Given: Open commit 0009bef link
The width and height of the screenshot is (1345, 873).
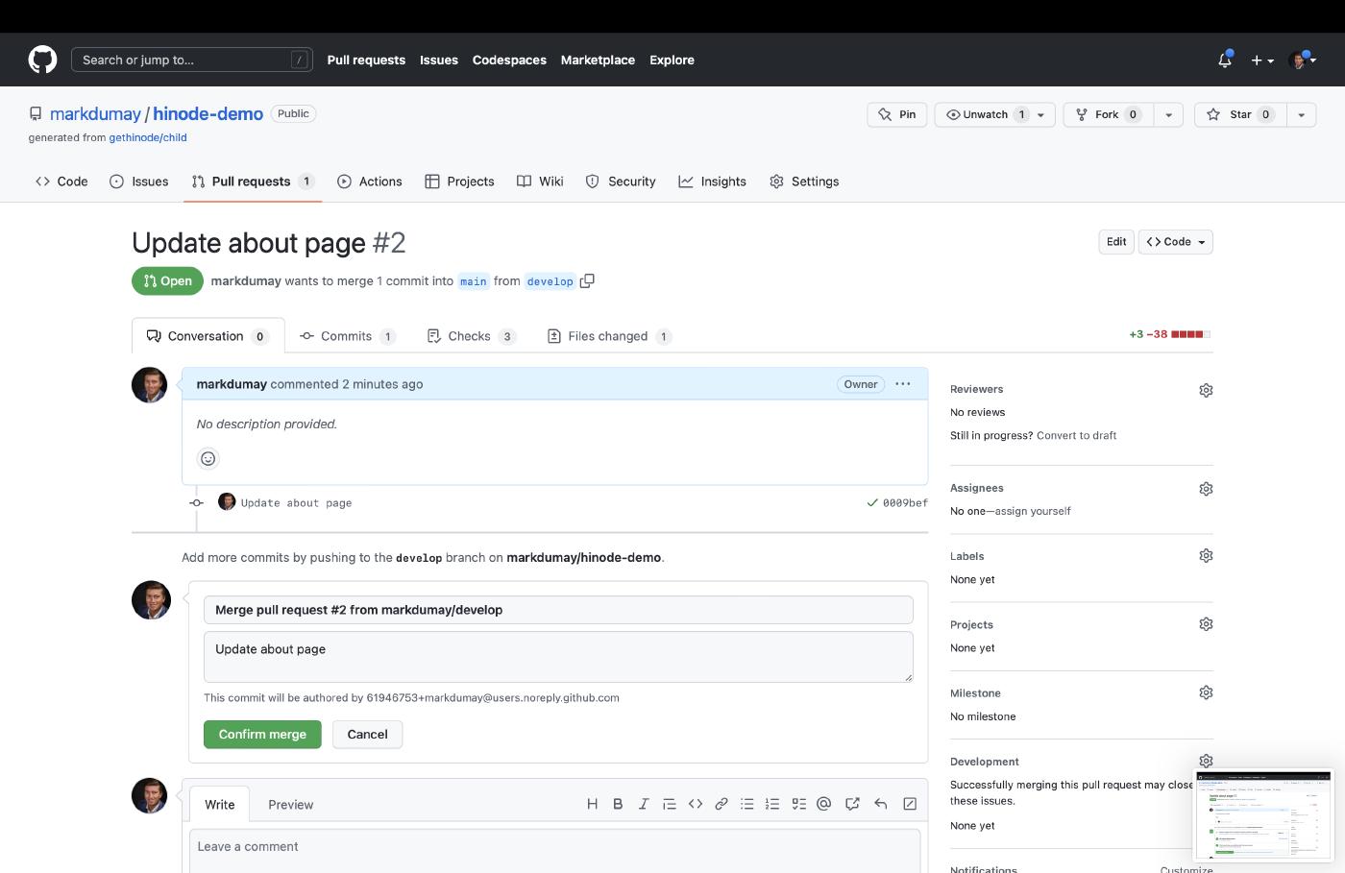Looking at the screenshot, I should click(x=905, y=503).
